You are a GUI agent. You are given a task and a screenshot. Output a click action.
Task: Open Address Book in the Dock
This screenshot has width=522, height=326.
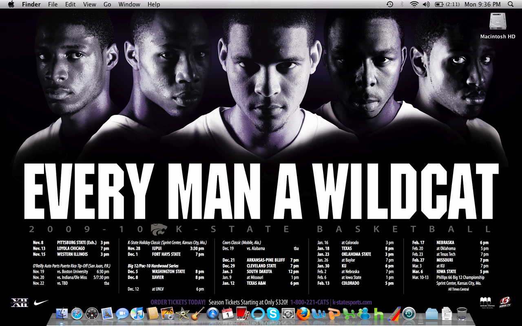coord(153,313)
